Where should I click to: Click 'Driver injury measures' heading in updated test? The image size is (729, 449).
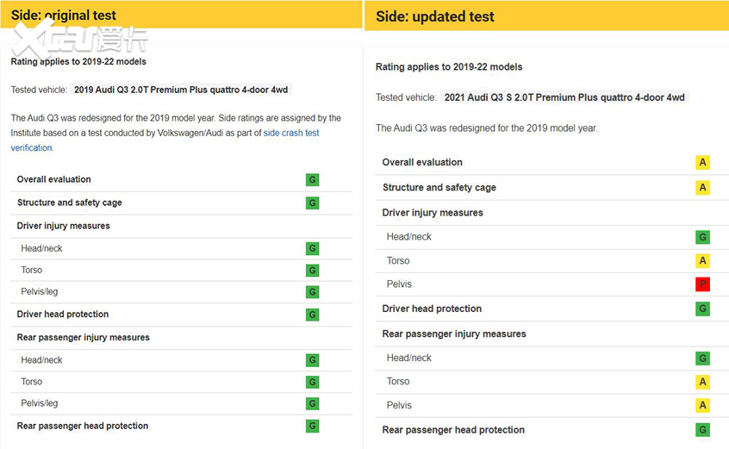[433, 212]
